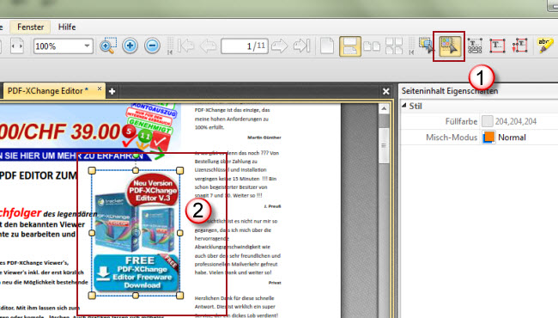Open the Fenster menu
This screenshot has width=558, height=318.
(x=30, y=27)
